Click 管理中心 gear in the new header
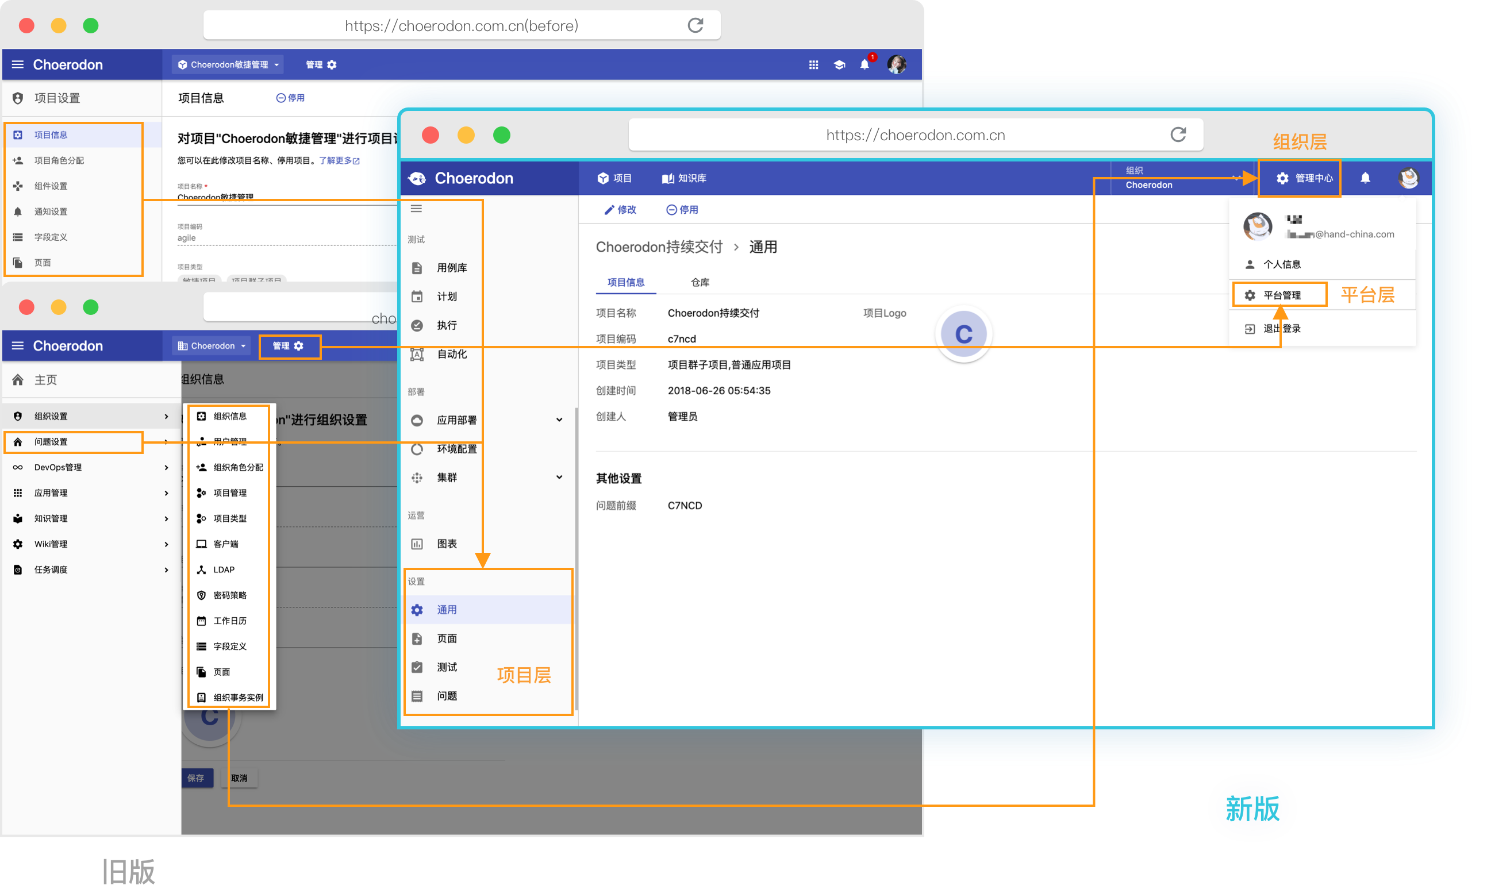1491x885 pixels. [x=1304, y=178]
